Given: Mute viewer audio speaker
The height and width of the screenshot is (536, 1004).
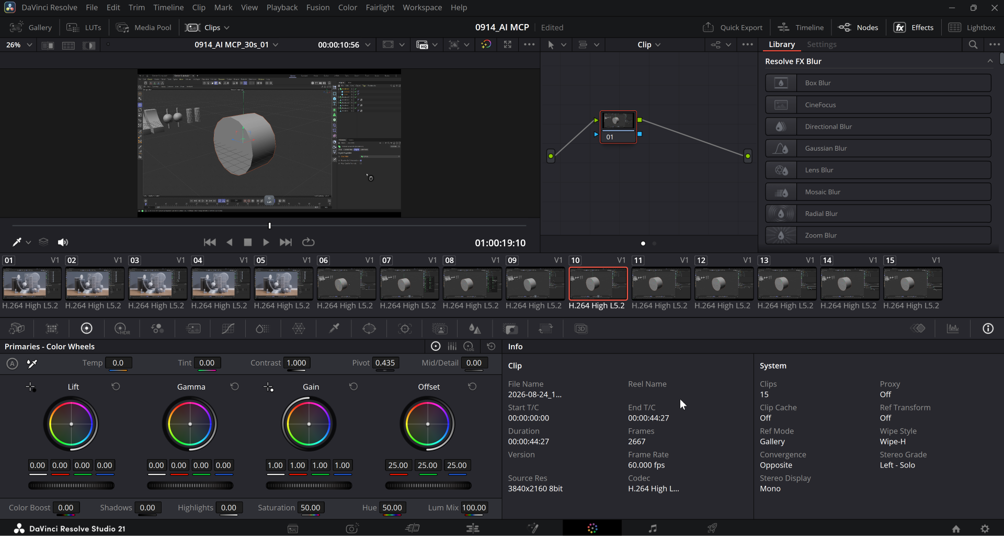Looking at the screenshot, I should click(x=63, y=242).
